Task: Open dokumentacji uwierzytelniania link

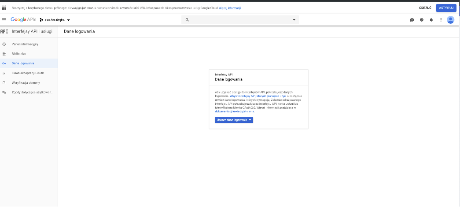Action: 234,111
